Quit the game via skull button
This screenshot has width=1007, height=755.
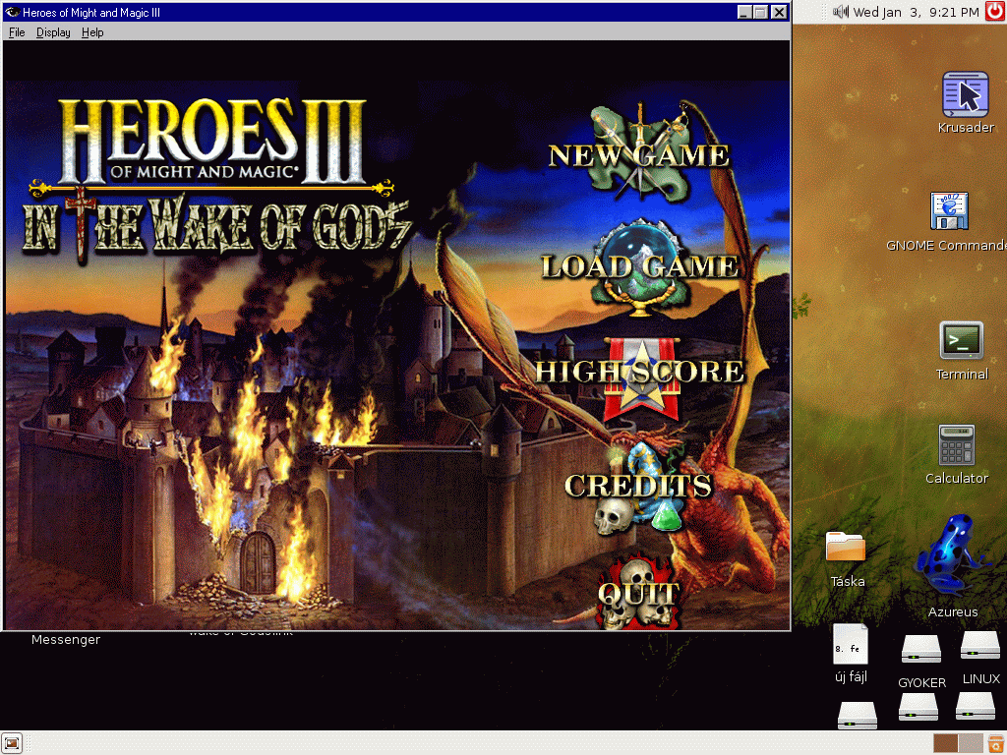638,594
